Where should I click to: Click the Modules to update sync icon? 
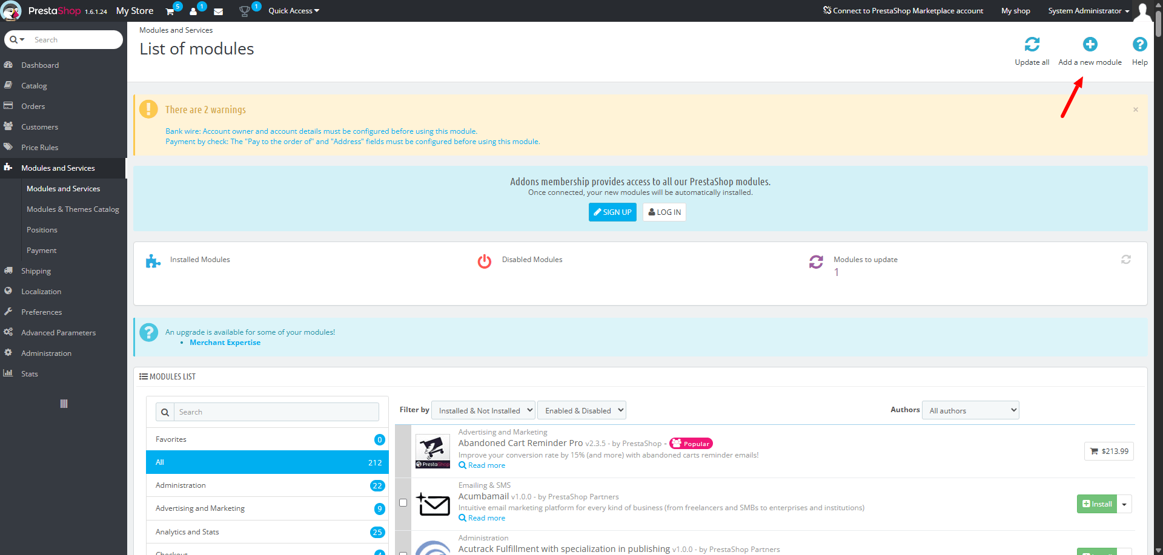(817, 261)
